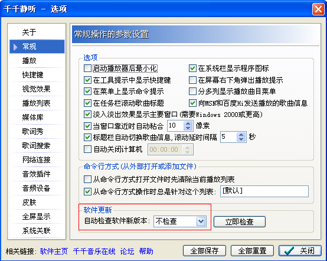Check 分多列显示播放曲目菜单
The width and height of the screenshot is (327, 261).
click(192, 92)
